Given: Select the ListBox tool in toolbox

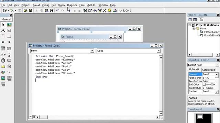Looking at the screenshot, I should pyautogui.click(x=9, y=49).
